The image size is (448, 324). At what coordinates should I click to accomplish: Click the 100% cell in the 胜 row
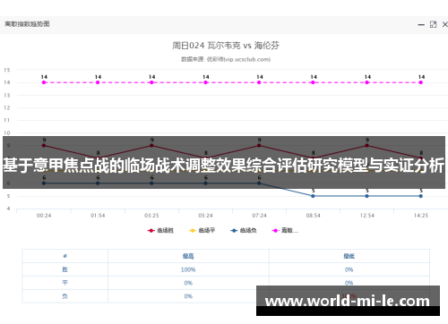pyautogui.click(x=188, y=269)
